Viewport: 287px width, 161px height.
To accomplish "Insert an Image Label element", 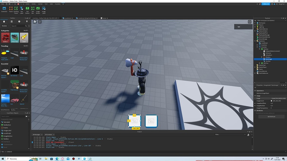I will pyautogui.click(x=44, y=10).
